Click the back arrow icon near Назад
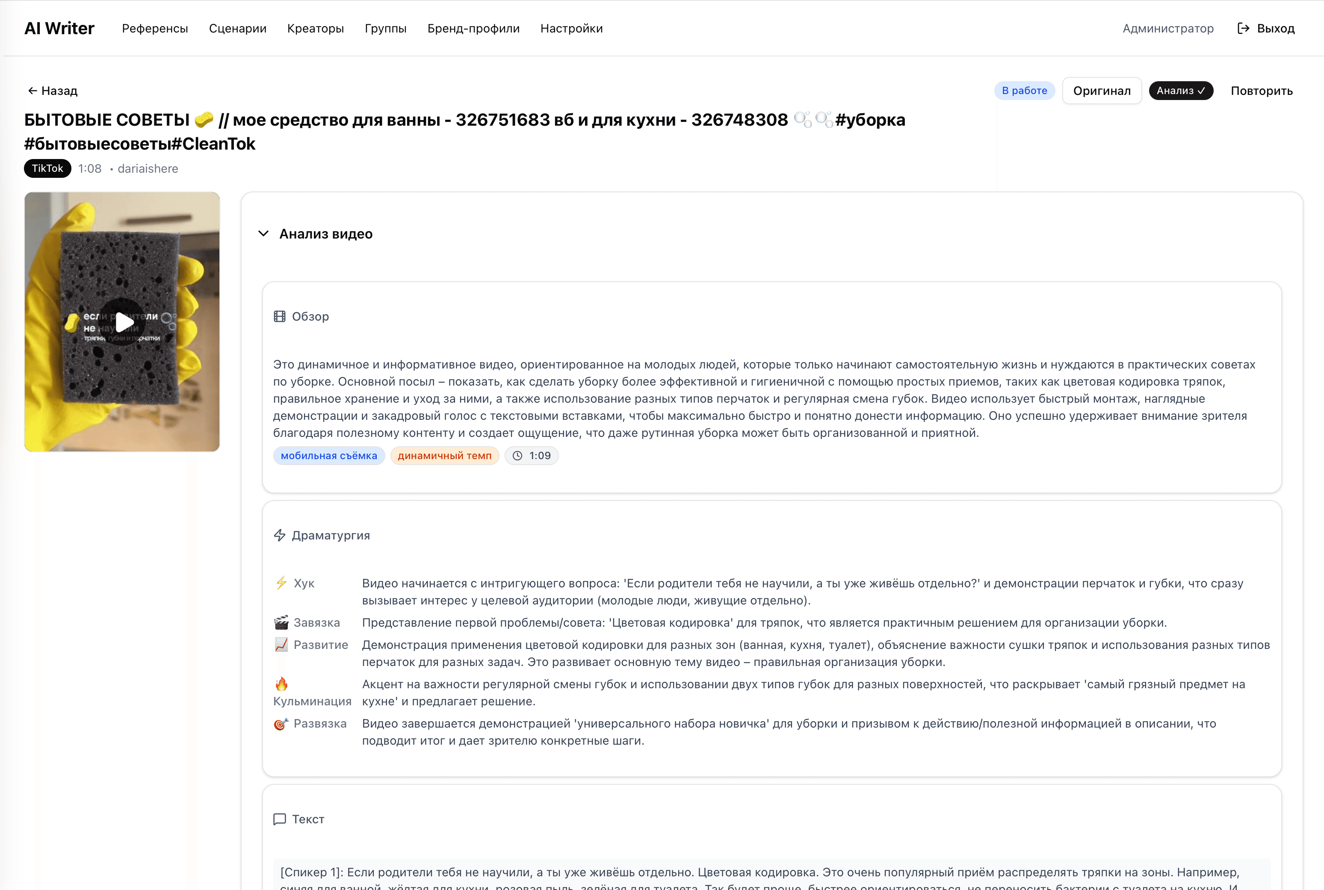The image size is (1324, 890). pos(33,91)
